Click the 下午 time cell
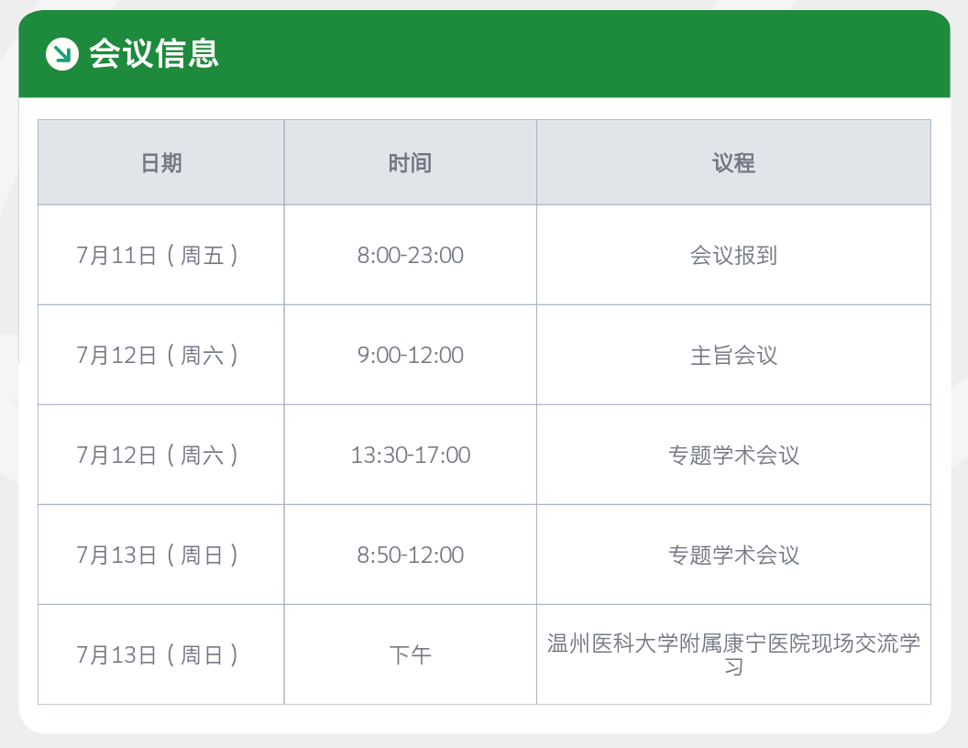Image resolution: width=968 pixels, height=748 pixels. pos(410,654)
